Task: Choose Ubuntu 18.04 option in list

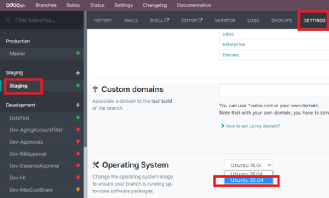Action: click(x=249, y=174)
